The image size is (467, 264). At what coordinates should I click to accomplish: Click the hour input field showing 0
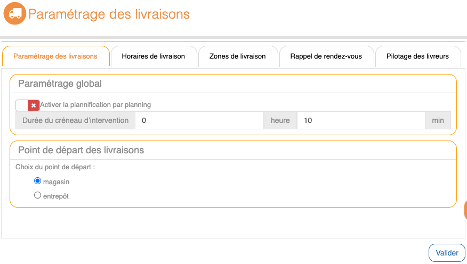pos(199,120)
